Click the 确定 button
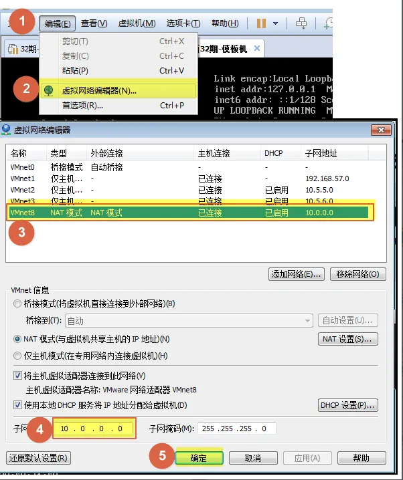This screenshot has height=480, width=403. (x=199, y=458)
